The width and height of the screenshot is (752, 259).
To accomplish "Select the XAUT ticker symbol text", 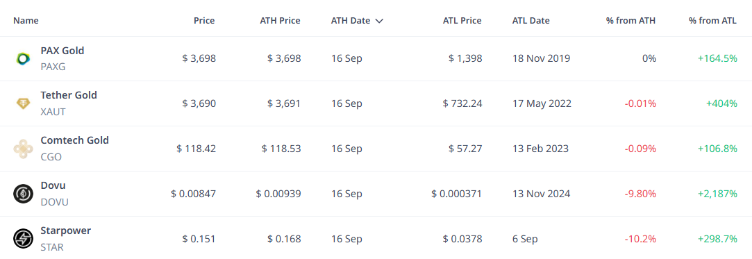I will coord(53,112).
